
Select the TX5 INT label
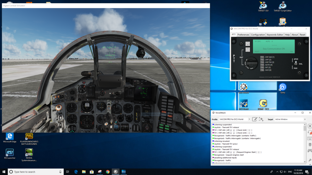coord(266,67)
